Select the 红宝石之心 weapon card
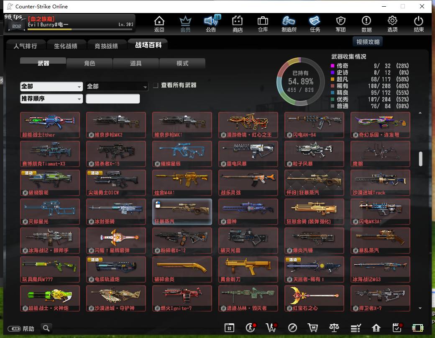 pos(314,298)
